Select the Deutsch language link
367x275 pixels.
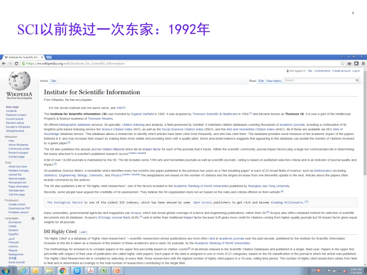[13, 230]
